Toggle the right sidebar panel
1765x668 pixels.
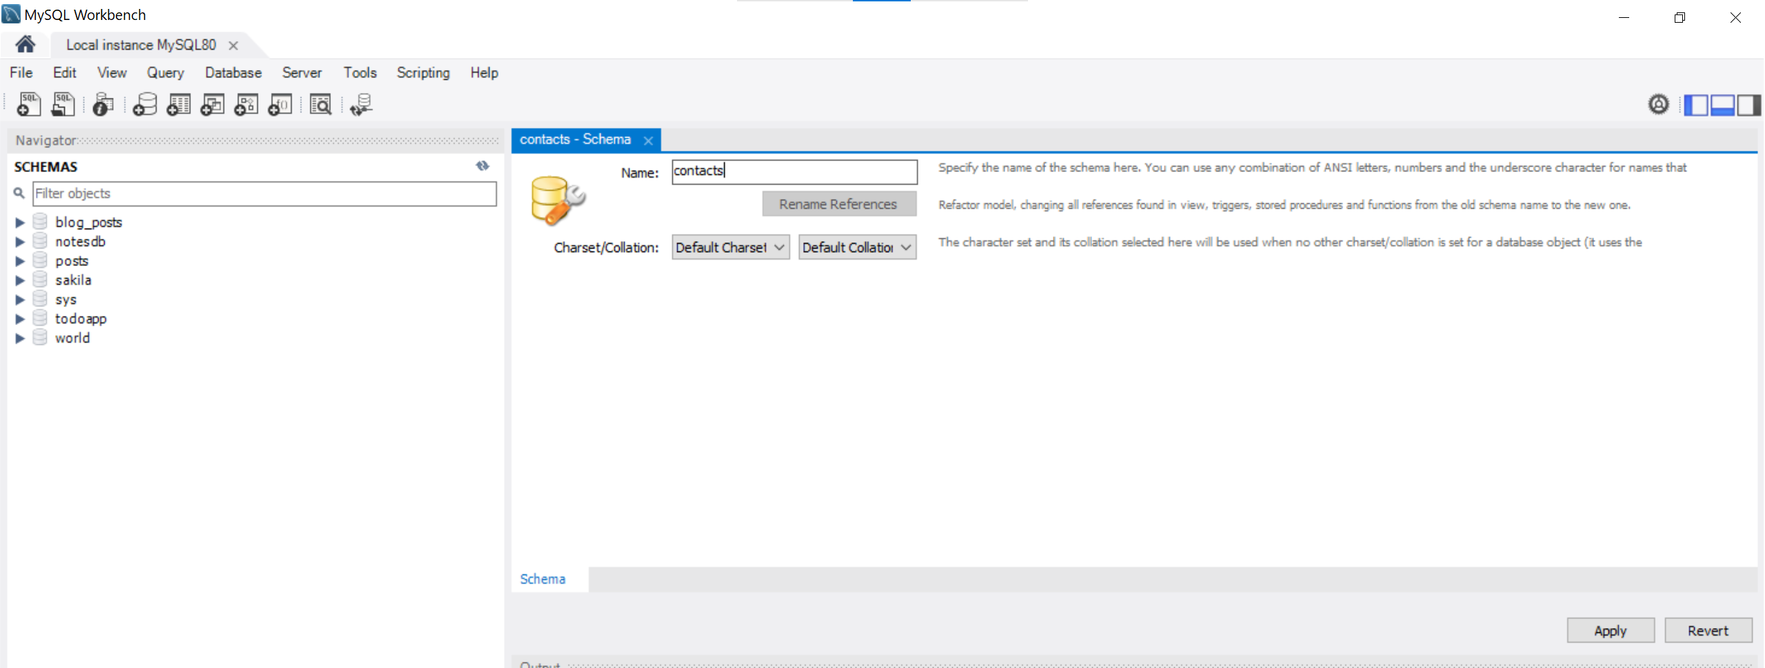point(1748,105)
